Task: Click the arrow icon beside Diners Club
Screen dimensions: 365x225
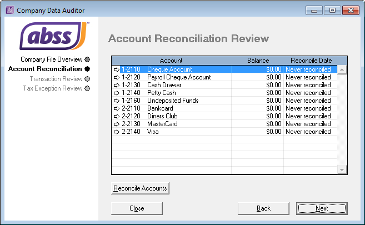Action: pos(116,116)
